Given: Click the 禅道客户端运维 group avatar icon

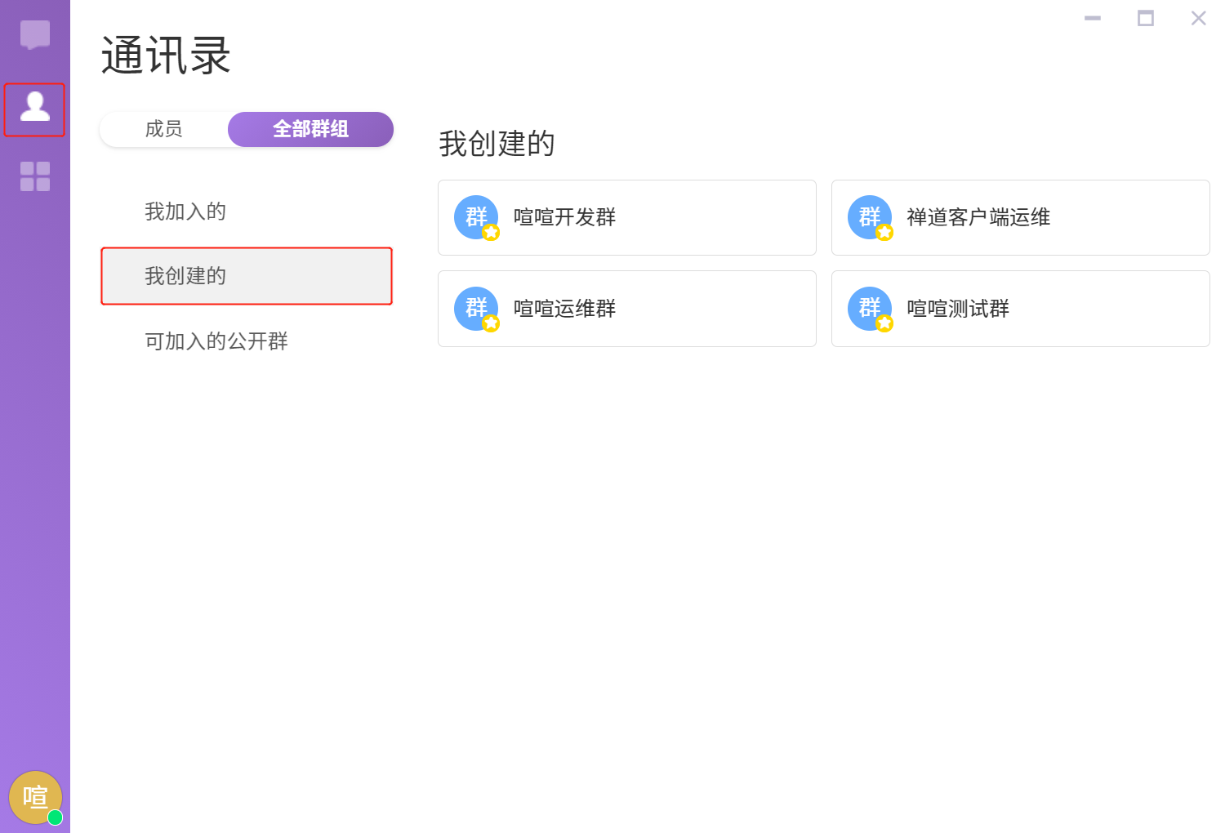Looking at the screenshot, I should point(870,217).
